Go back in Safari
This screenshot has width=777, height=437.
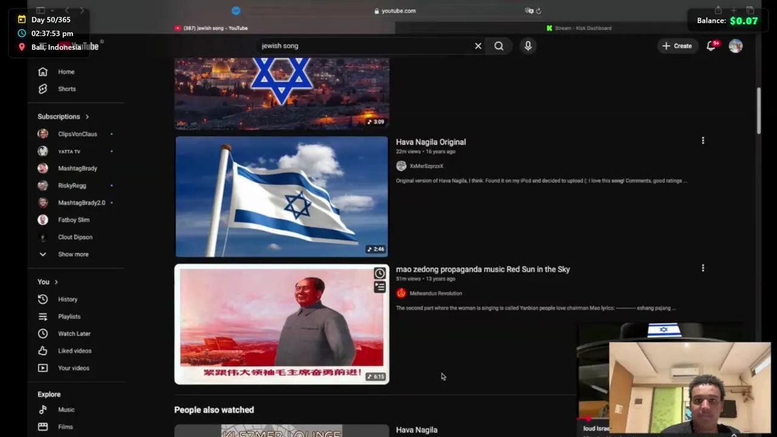[x=67, y=10]
